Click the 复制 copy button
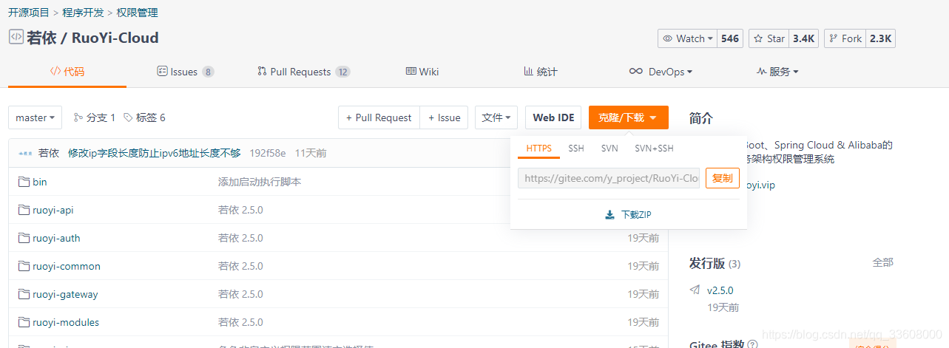The height and width of the screenshot is (348, 949). point(722,178)
